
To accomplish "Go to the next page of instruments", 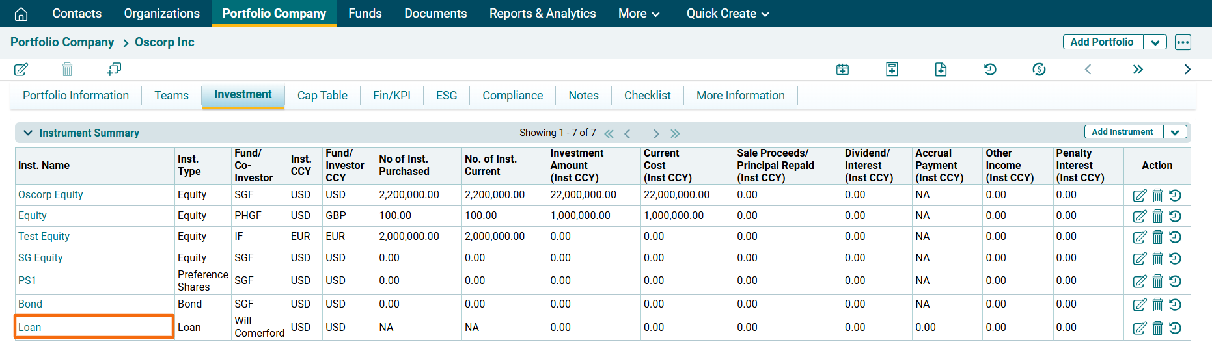I will point(655,133).
